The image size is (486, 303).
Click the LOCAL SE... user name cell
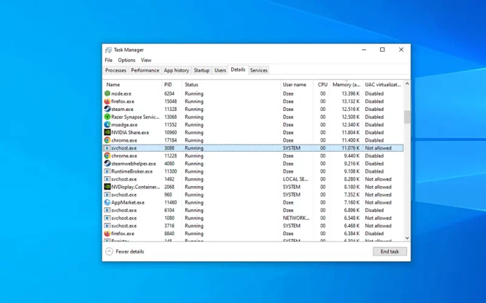[295, 179]
